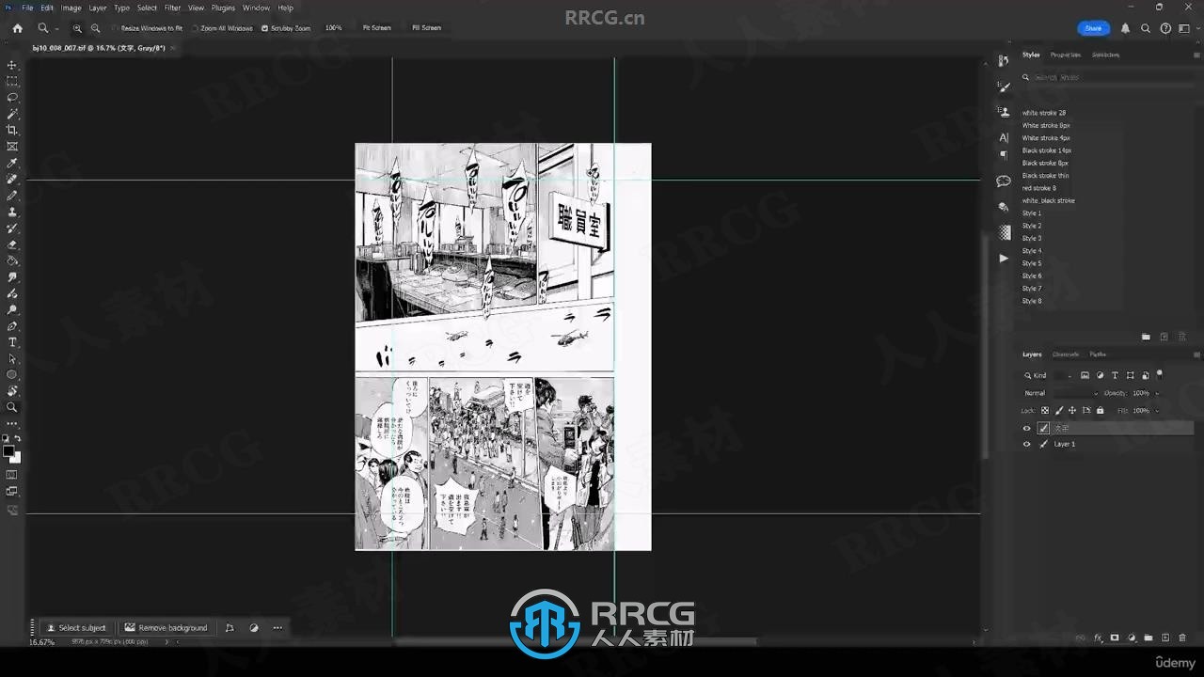Select the Spot Healing Brush tool
Viewport: 1204px width, 677px height.
12,179
